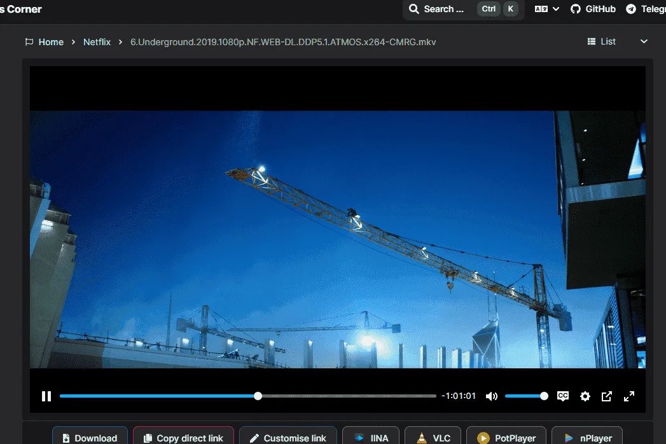This screenshot has width=666, height=444.
Task: Open the GitHub link
Action: tap(593, 9)
